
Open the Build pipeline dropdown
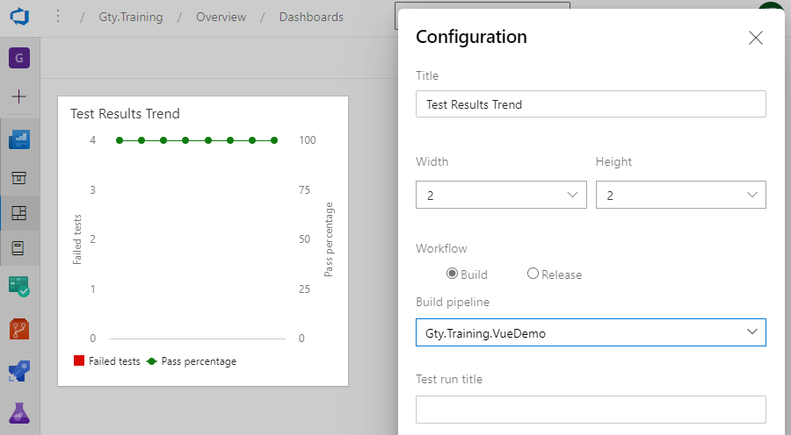click(x=591, y=332)
